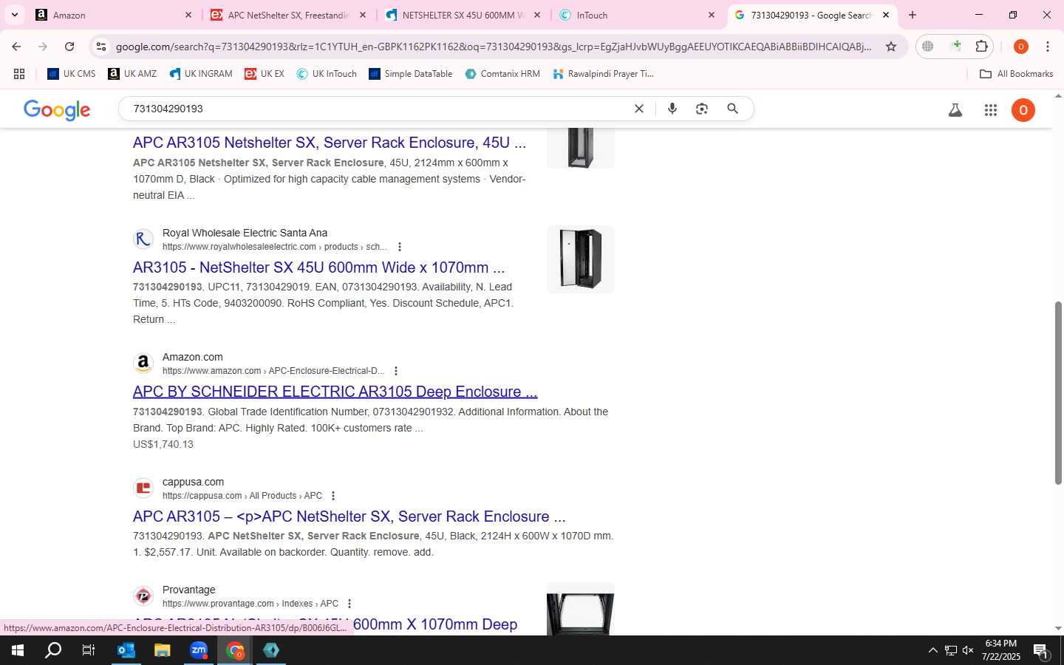
Task: Open Google account avatar
Action: tap(1023, 110)
